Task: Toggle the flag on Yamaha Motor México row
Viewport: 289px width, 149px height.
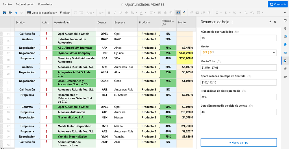Action: [x=46, y=137]
